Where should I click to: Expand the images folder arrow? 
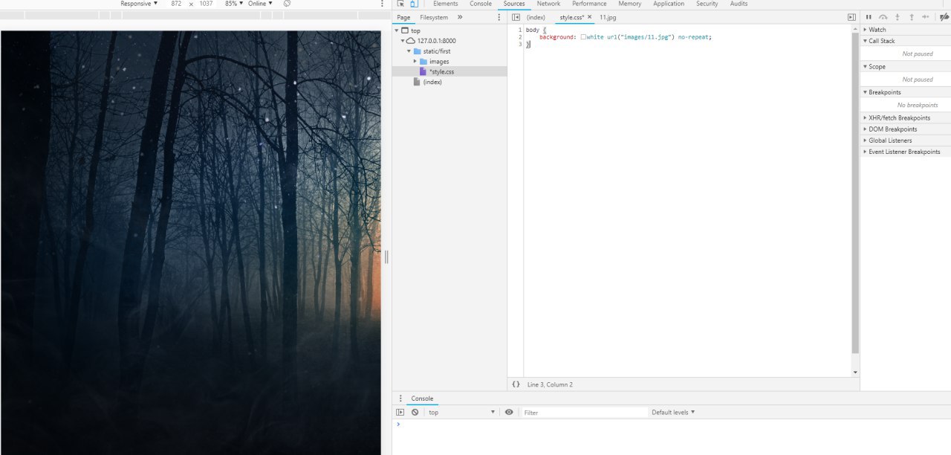(x=415, y=61)
